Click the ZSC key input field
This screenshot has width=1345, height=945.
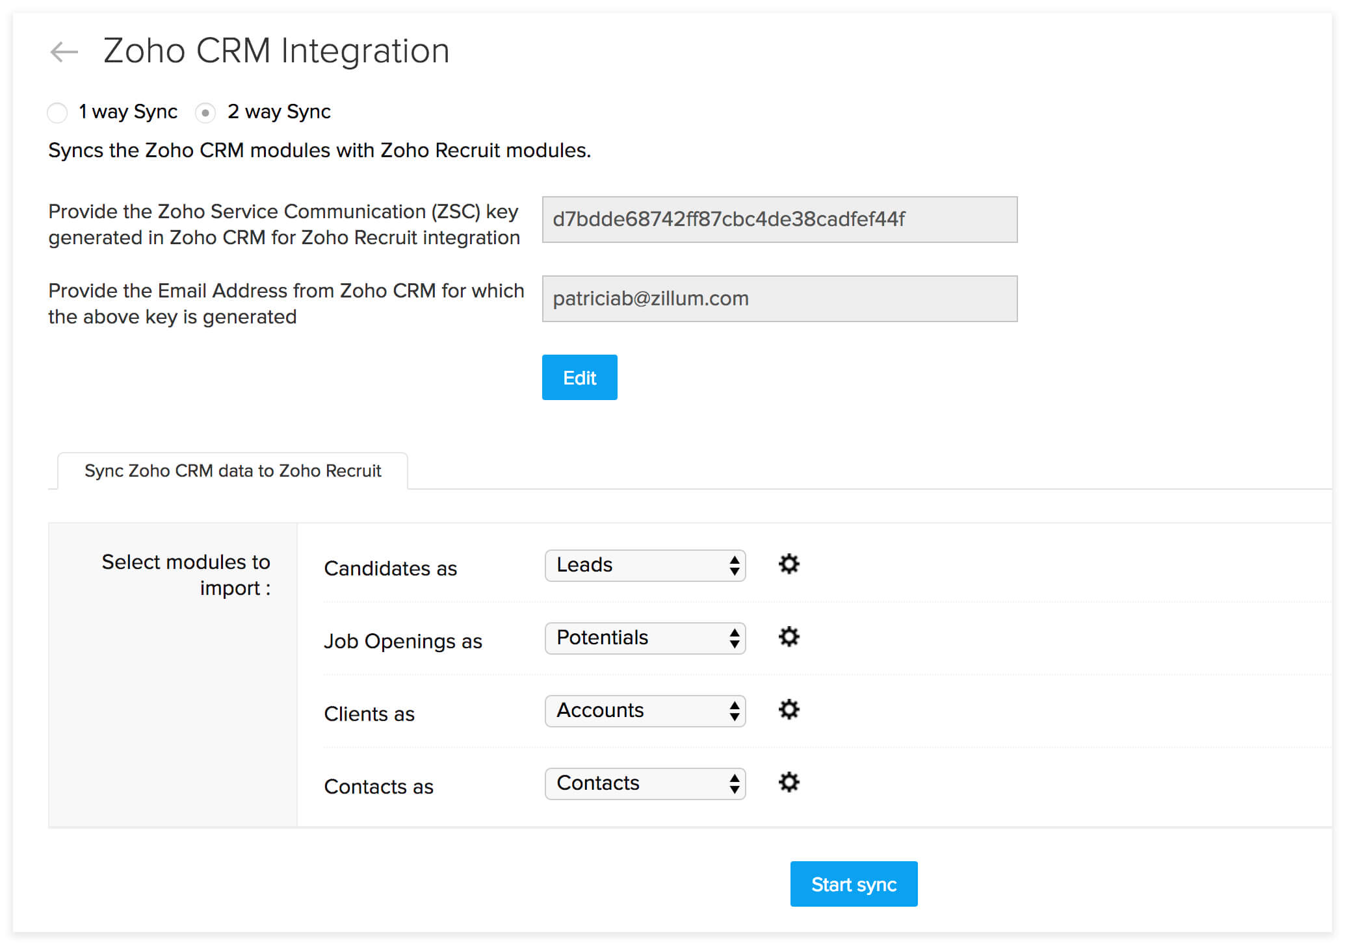(x=779, y=220)
